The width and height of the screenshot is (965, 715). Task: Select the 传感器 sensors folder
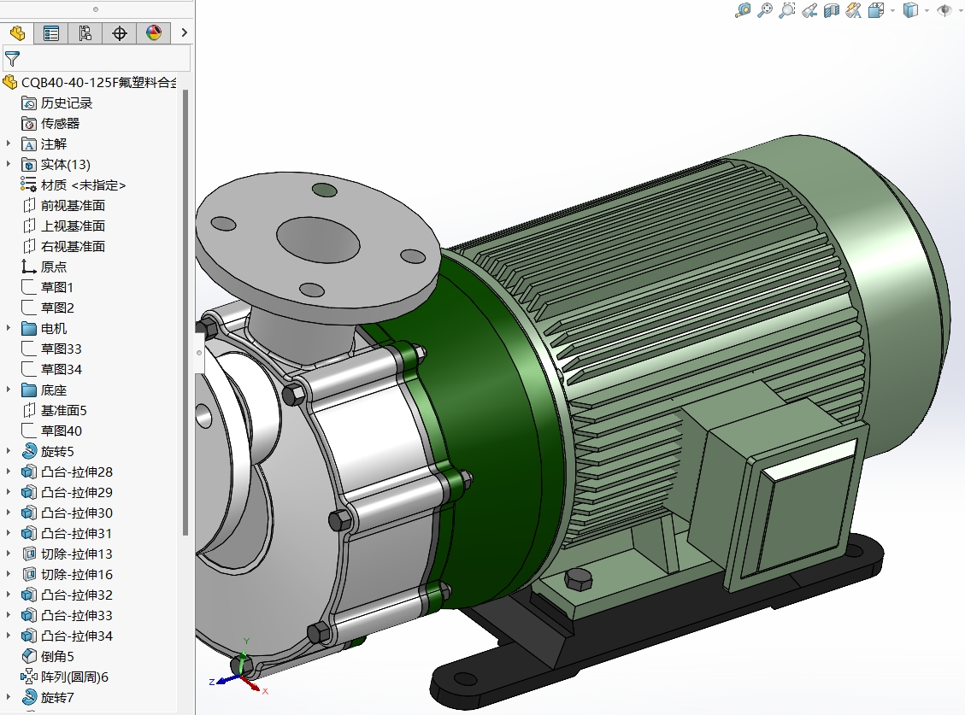50,123
